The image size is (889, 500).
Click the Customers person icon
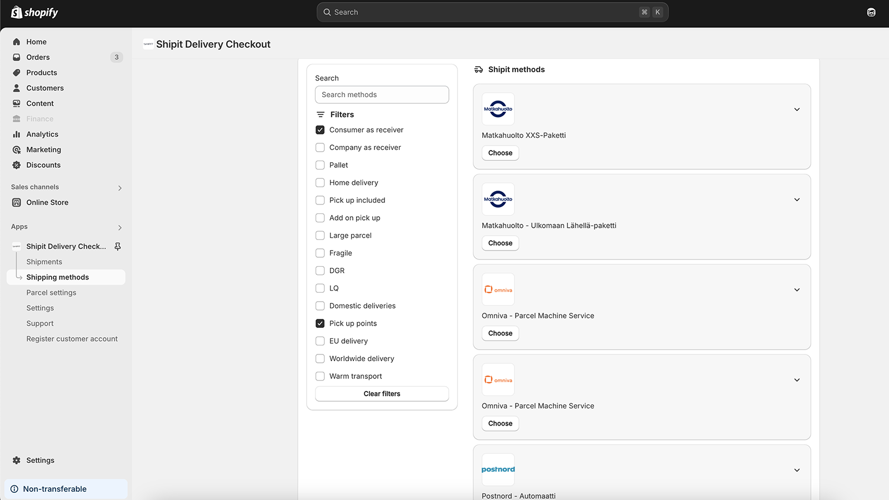point(17,88)
